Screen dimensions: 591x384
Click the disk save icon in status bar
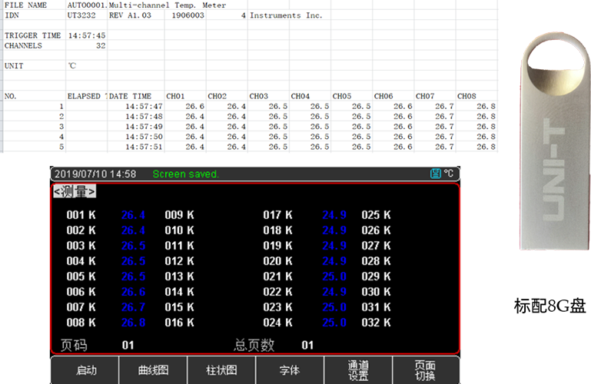click(x=436, y=174)
